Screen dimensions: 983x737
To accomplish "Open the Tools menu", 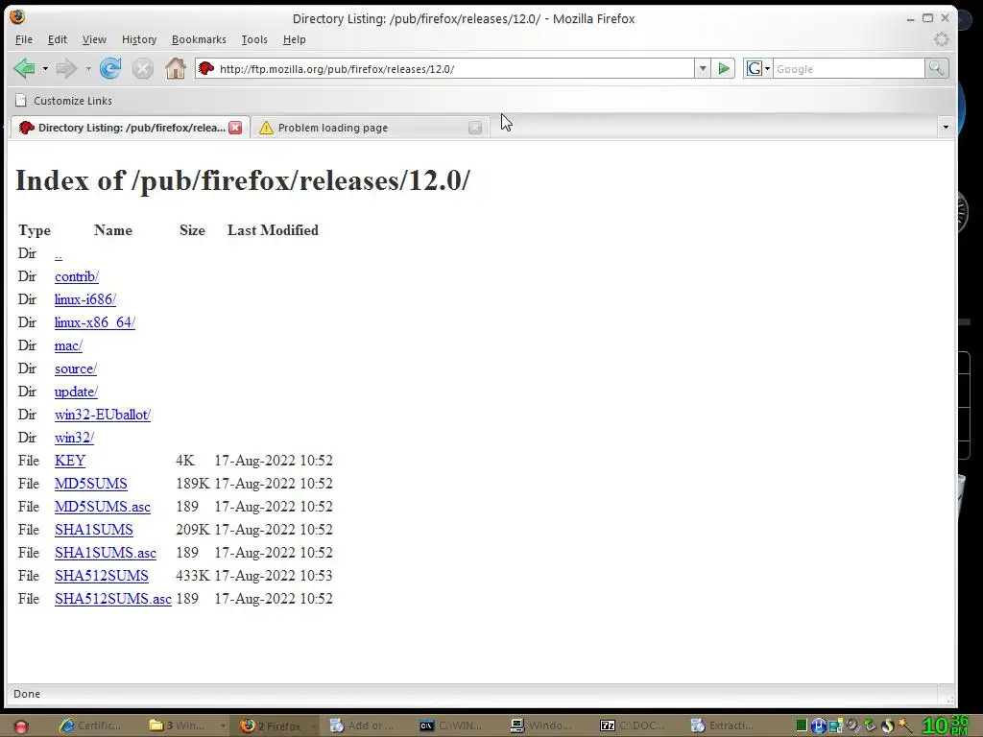I will [254, 39].
